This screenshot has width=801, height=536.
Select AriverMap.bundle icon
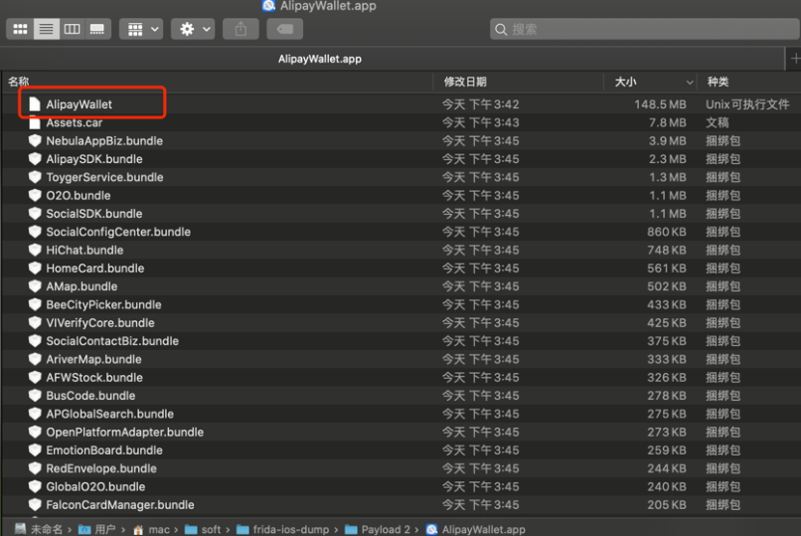click(35, 359)
